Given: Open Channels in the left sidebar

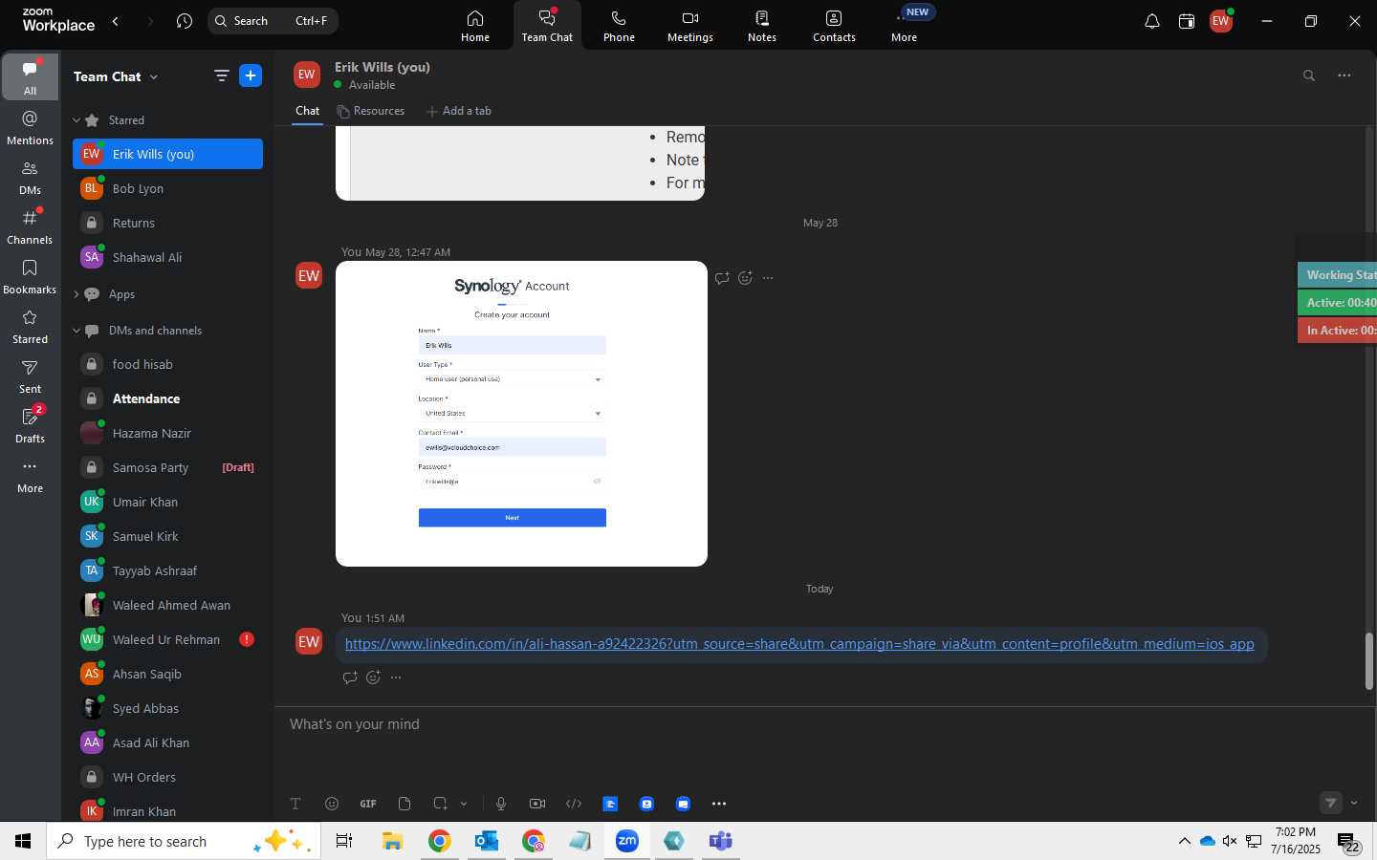Looking at the screenshot, I should [x=30, y=227].
